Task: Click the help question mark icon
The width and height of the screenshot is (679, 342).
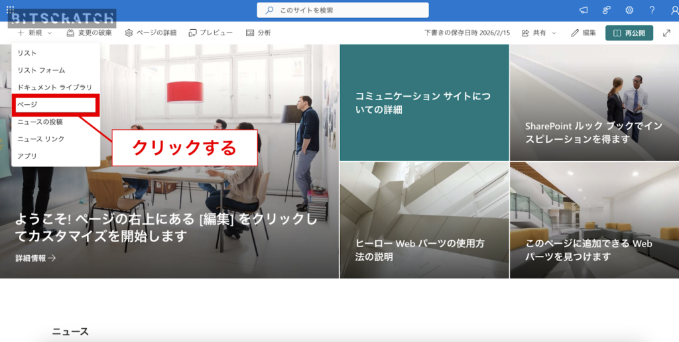Action: (652, 10)
